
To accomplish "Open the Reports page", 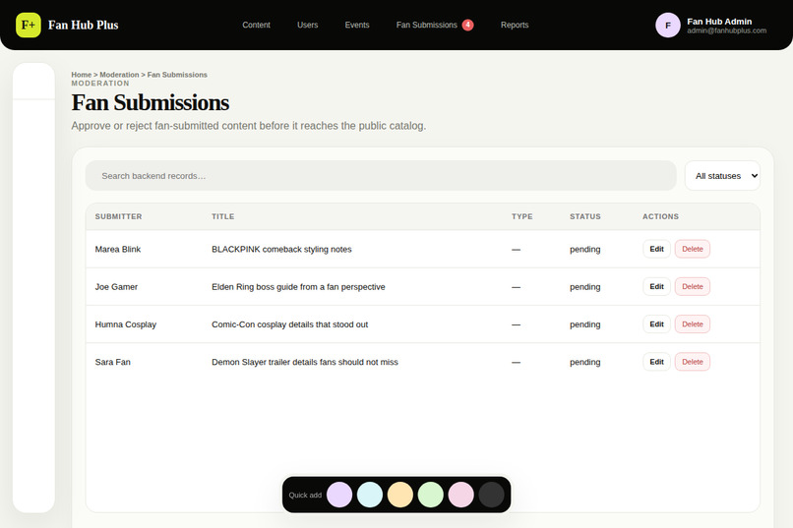I will point(515,25).
